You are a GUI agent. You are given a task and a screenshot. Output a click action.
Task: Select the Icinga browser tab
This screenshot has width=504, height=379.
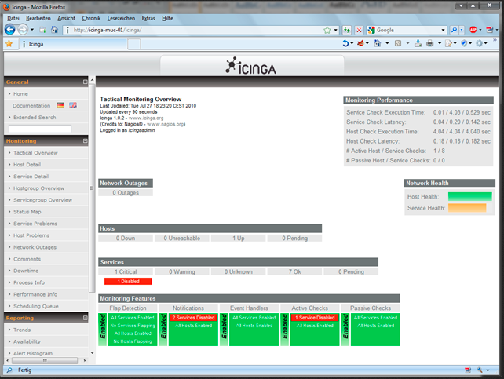(x=73, y=44)
